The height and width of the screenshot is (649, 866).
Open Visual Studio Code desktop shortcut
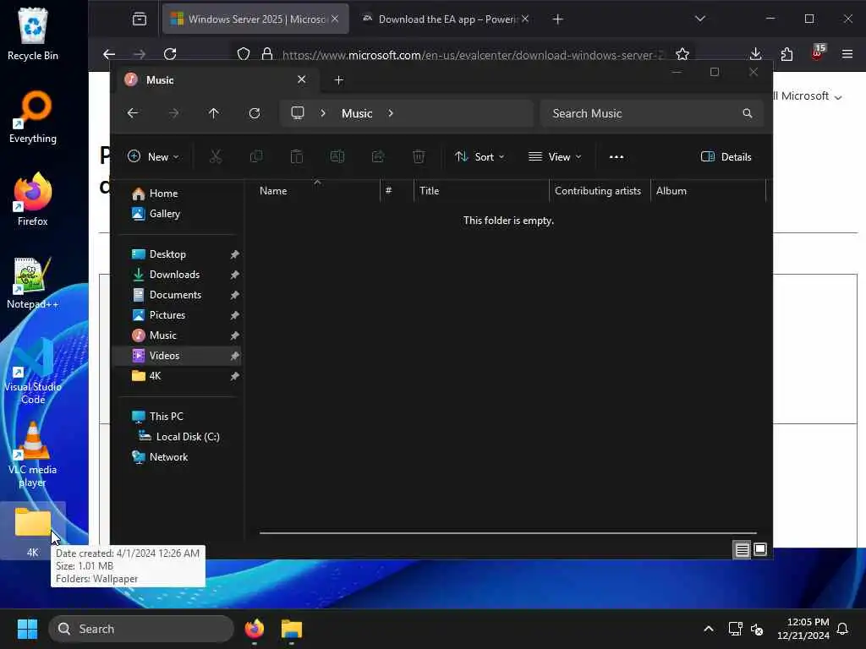33,372
